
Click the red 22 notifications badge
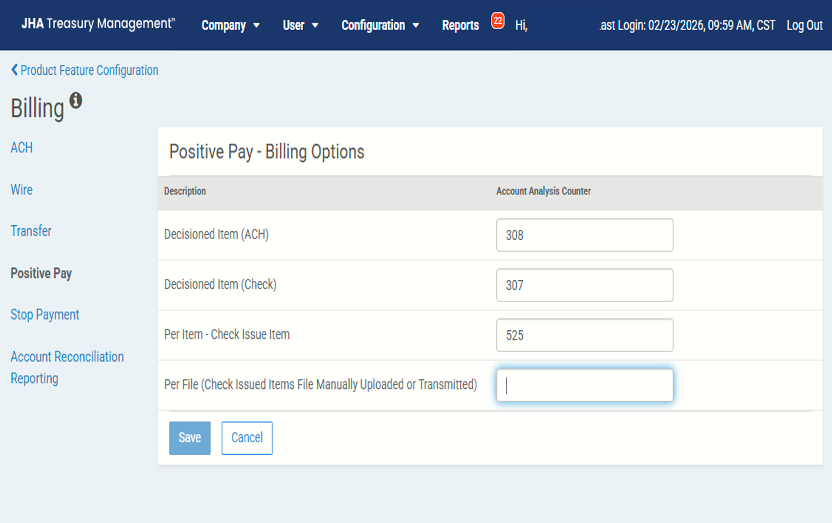[498, 21]
